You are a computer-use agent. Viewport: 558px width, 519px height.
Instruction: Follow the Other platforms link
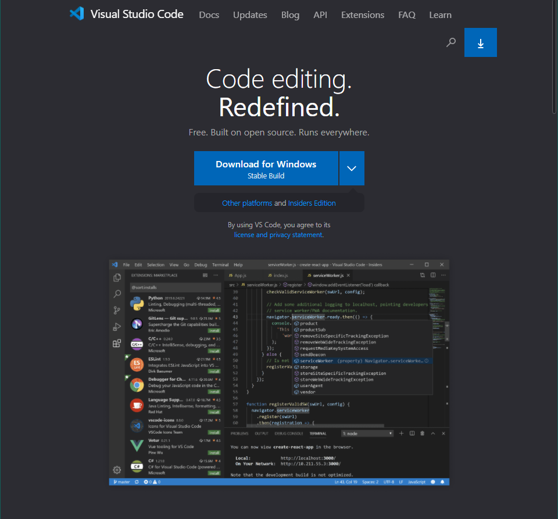247,203
